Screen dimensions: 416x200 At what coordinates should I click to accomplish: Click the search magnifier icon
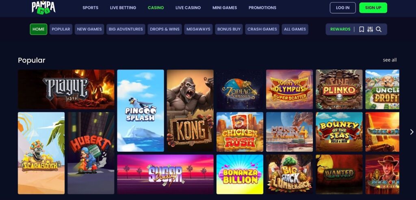click(379, 30)
